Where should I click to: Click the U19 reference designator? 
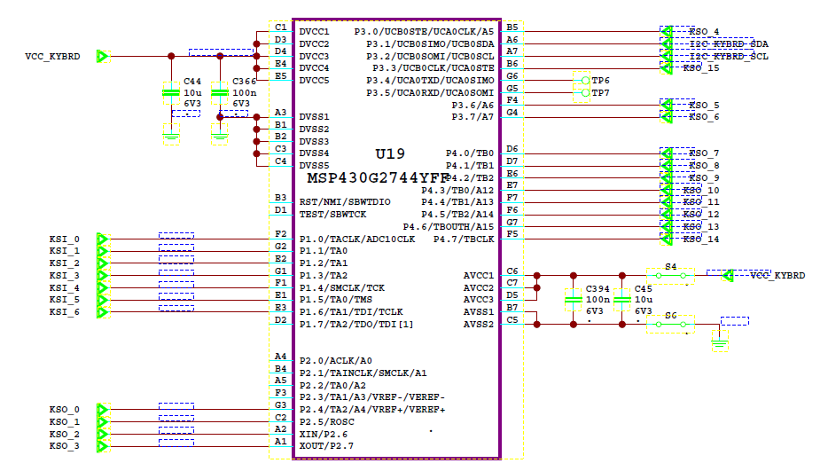(390, 153)
